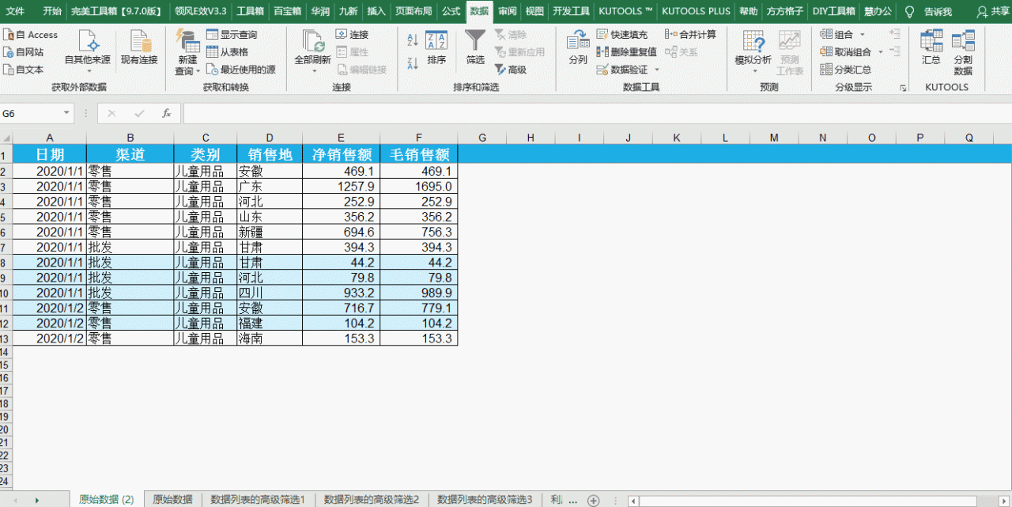Viewport: 1012px width, 507px height.
Task: Click Share (共享) button
Action: point(994,12)
